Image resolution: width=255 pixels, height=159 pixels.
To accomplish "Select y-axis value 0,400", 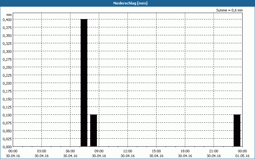I will [7, 19].
